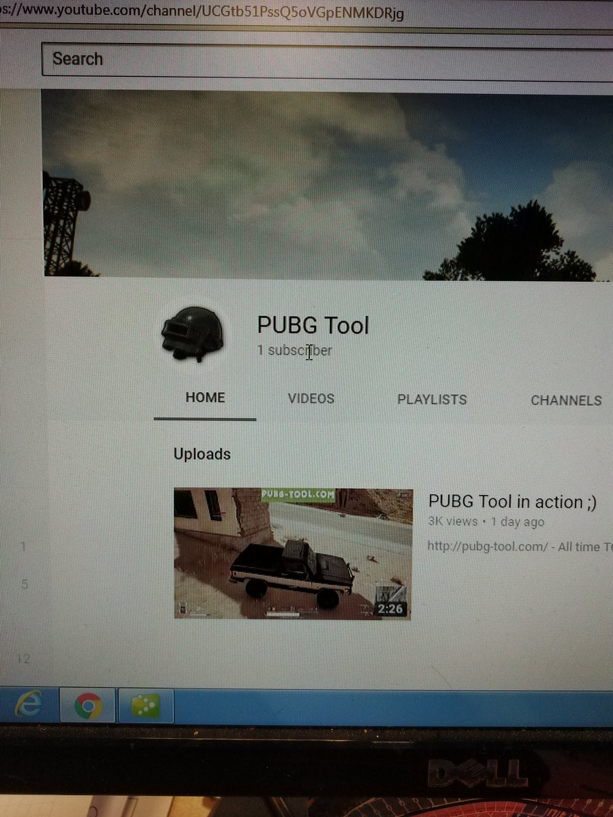Click the browser address bar URL

pos(202,13)
